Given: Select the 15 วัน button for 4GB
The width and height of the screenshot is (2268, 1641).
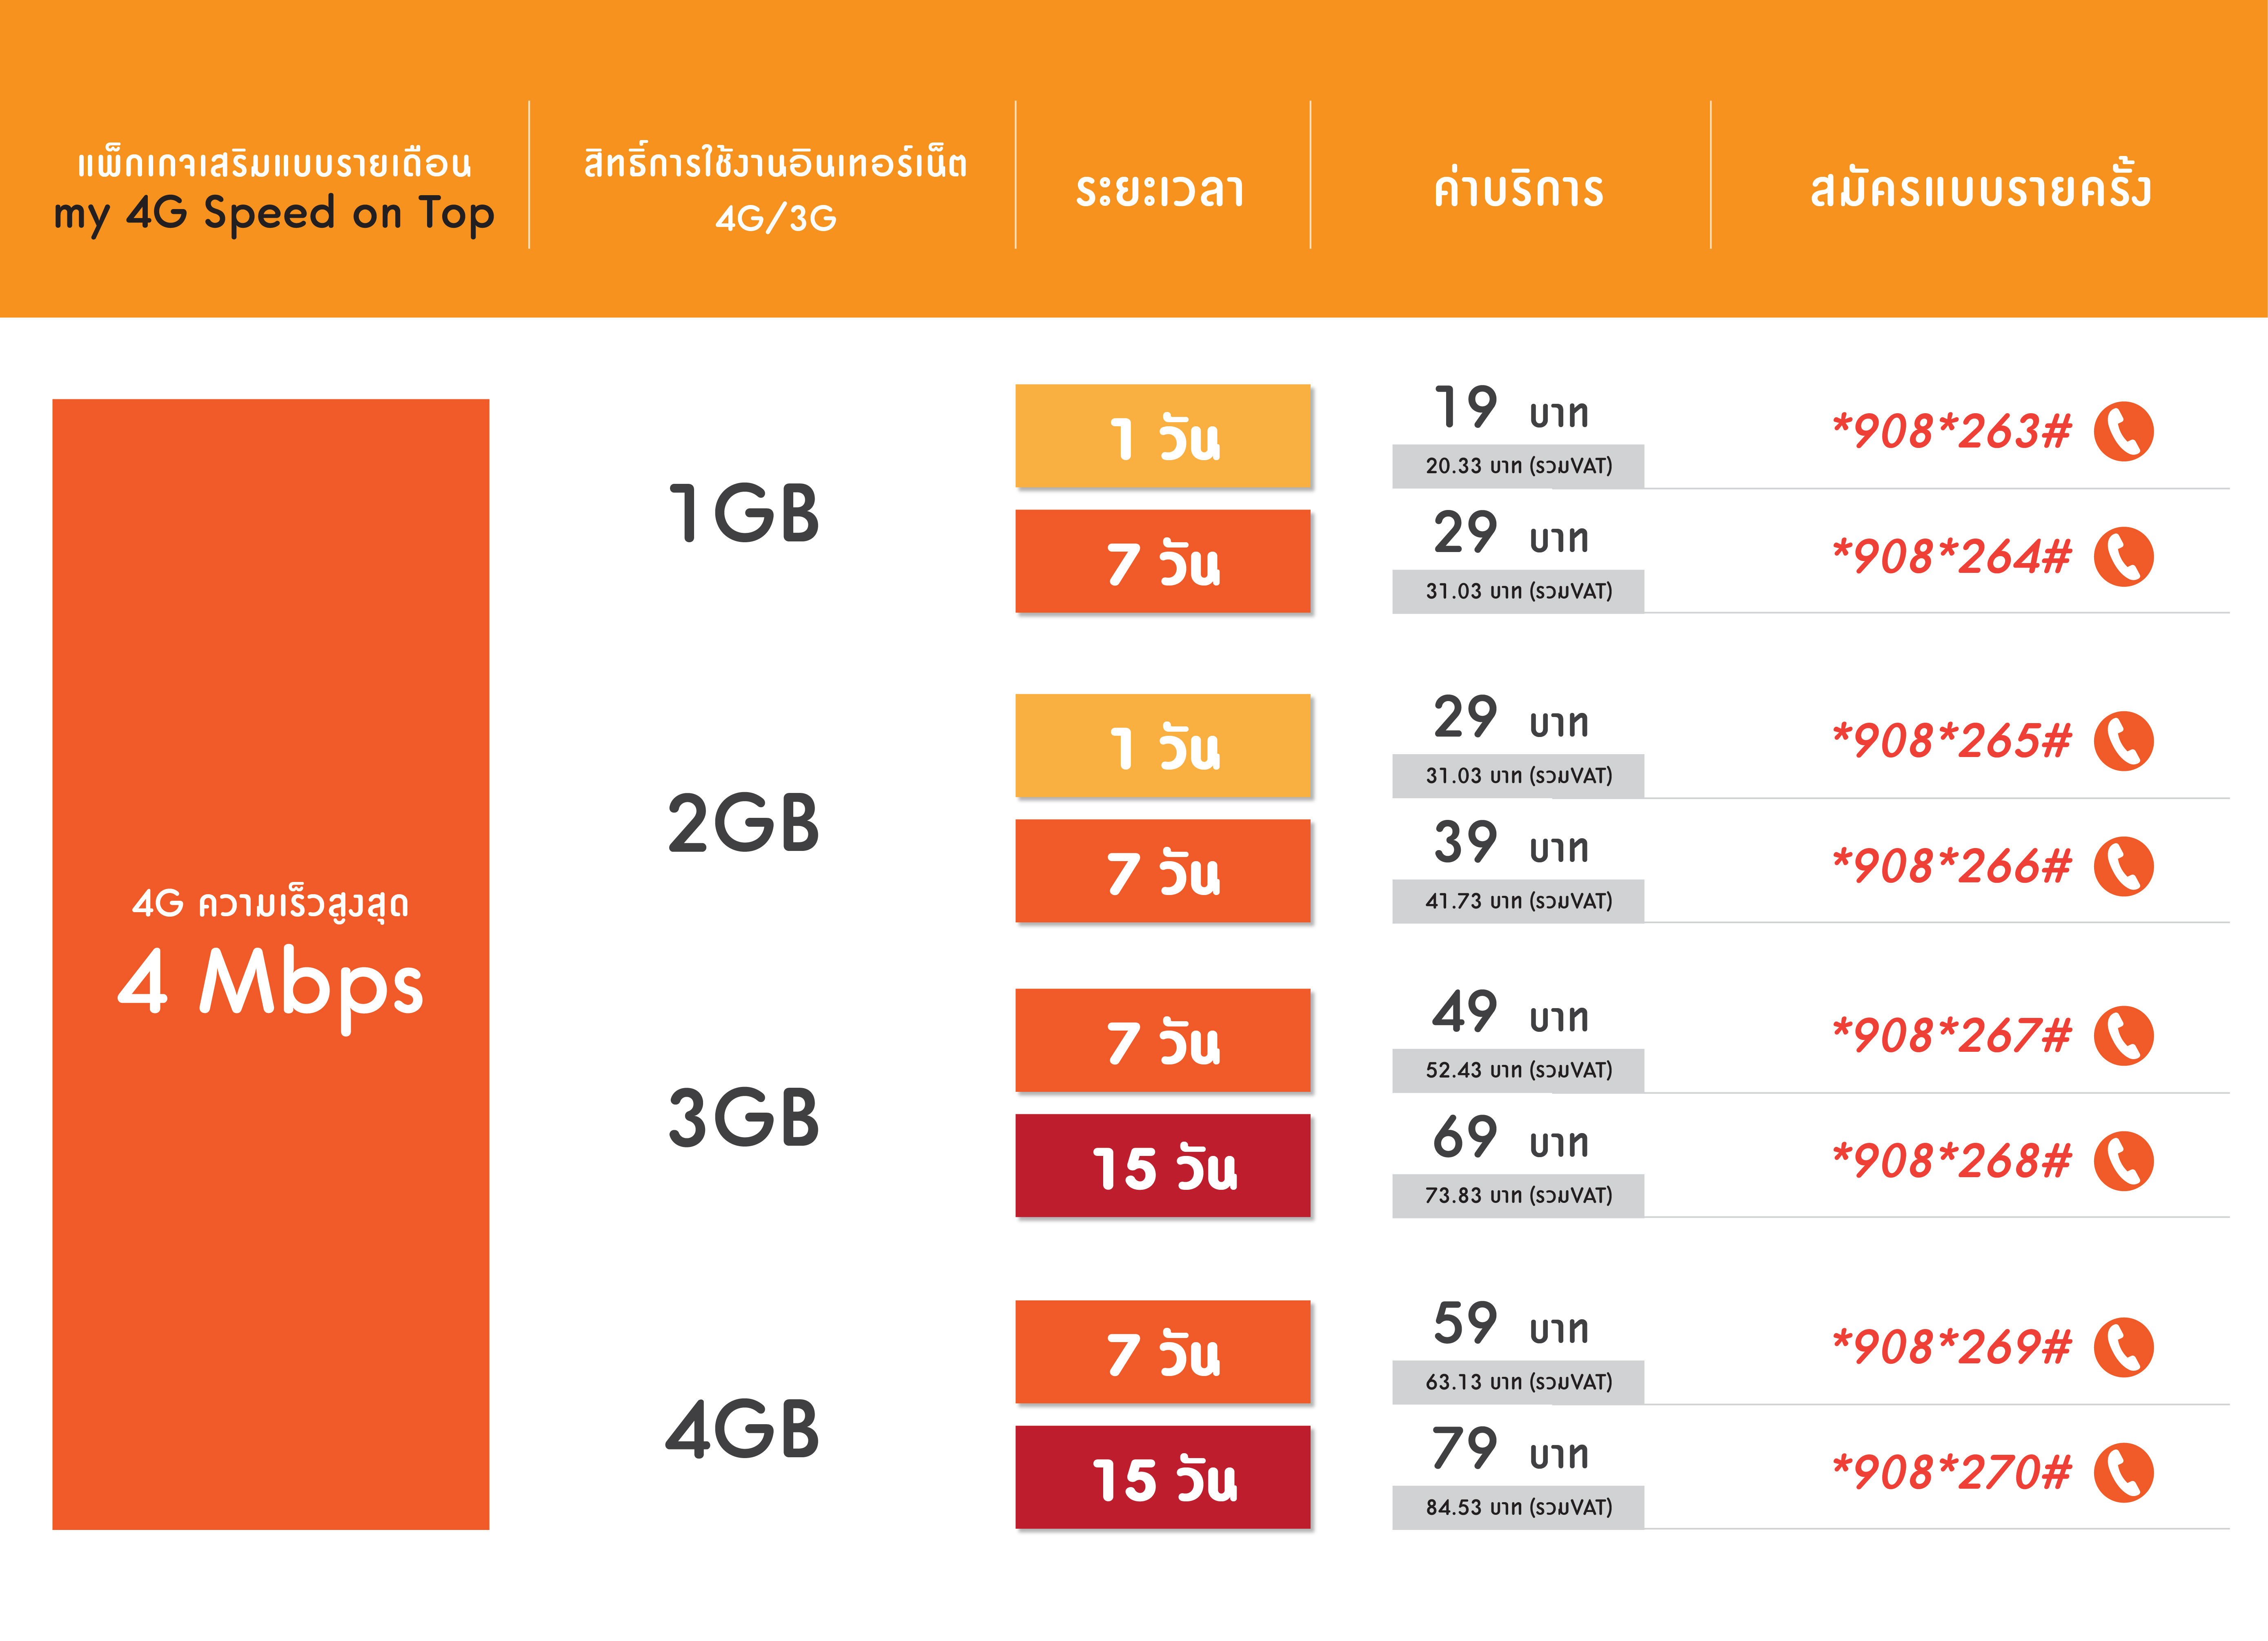Looking at the screenshot, I should pos(1163,1477).
